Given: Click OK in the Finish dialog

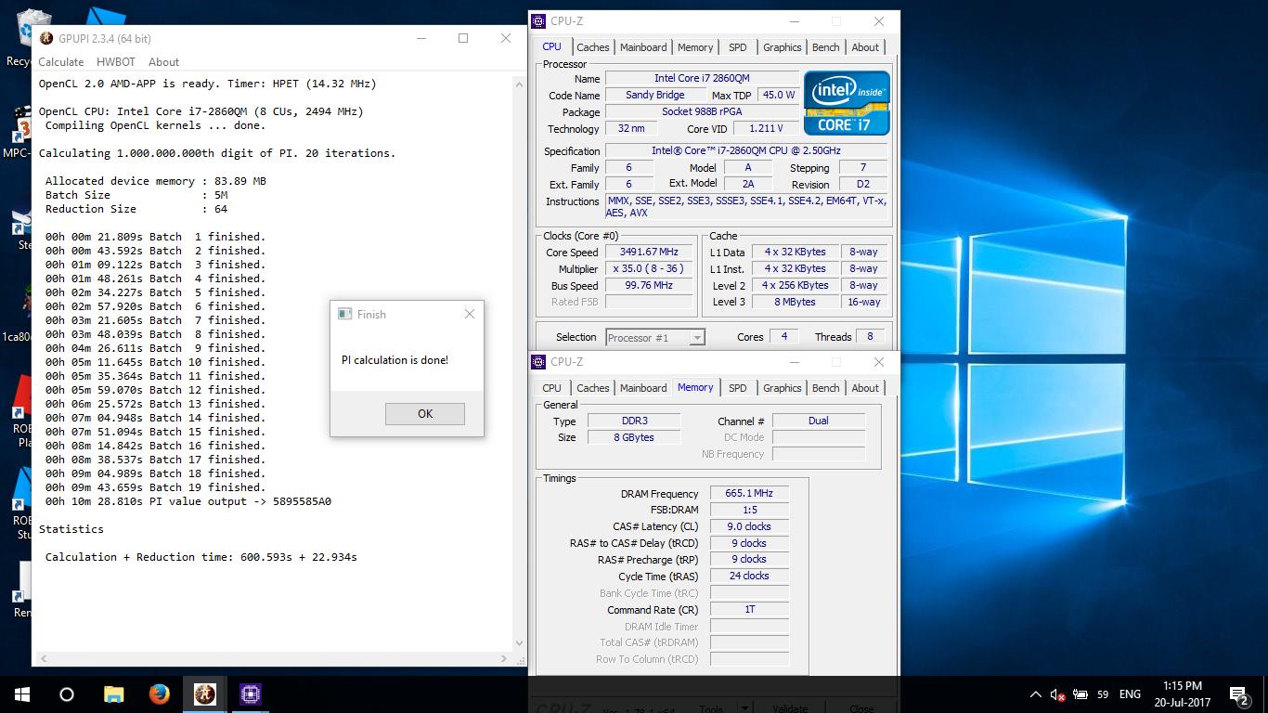Looking at the screenshot, I should tap(425, 414).
